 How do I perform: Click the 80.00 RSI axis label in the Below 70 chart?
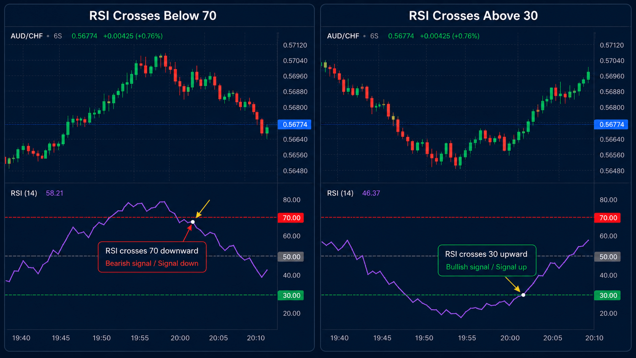coord(292,200)
